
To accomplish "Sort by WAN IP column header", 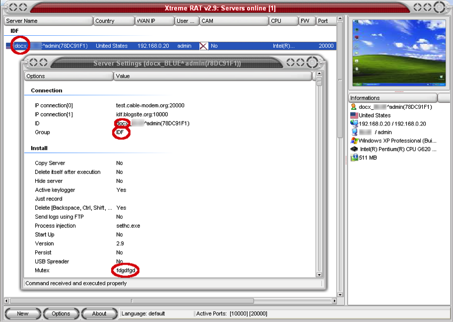I will click(155, 21).
